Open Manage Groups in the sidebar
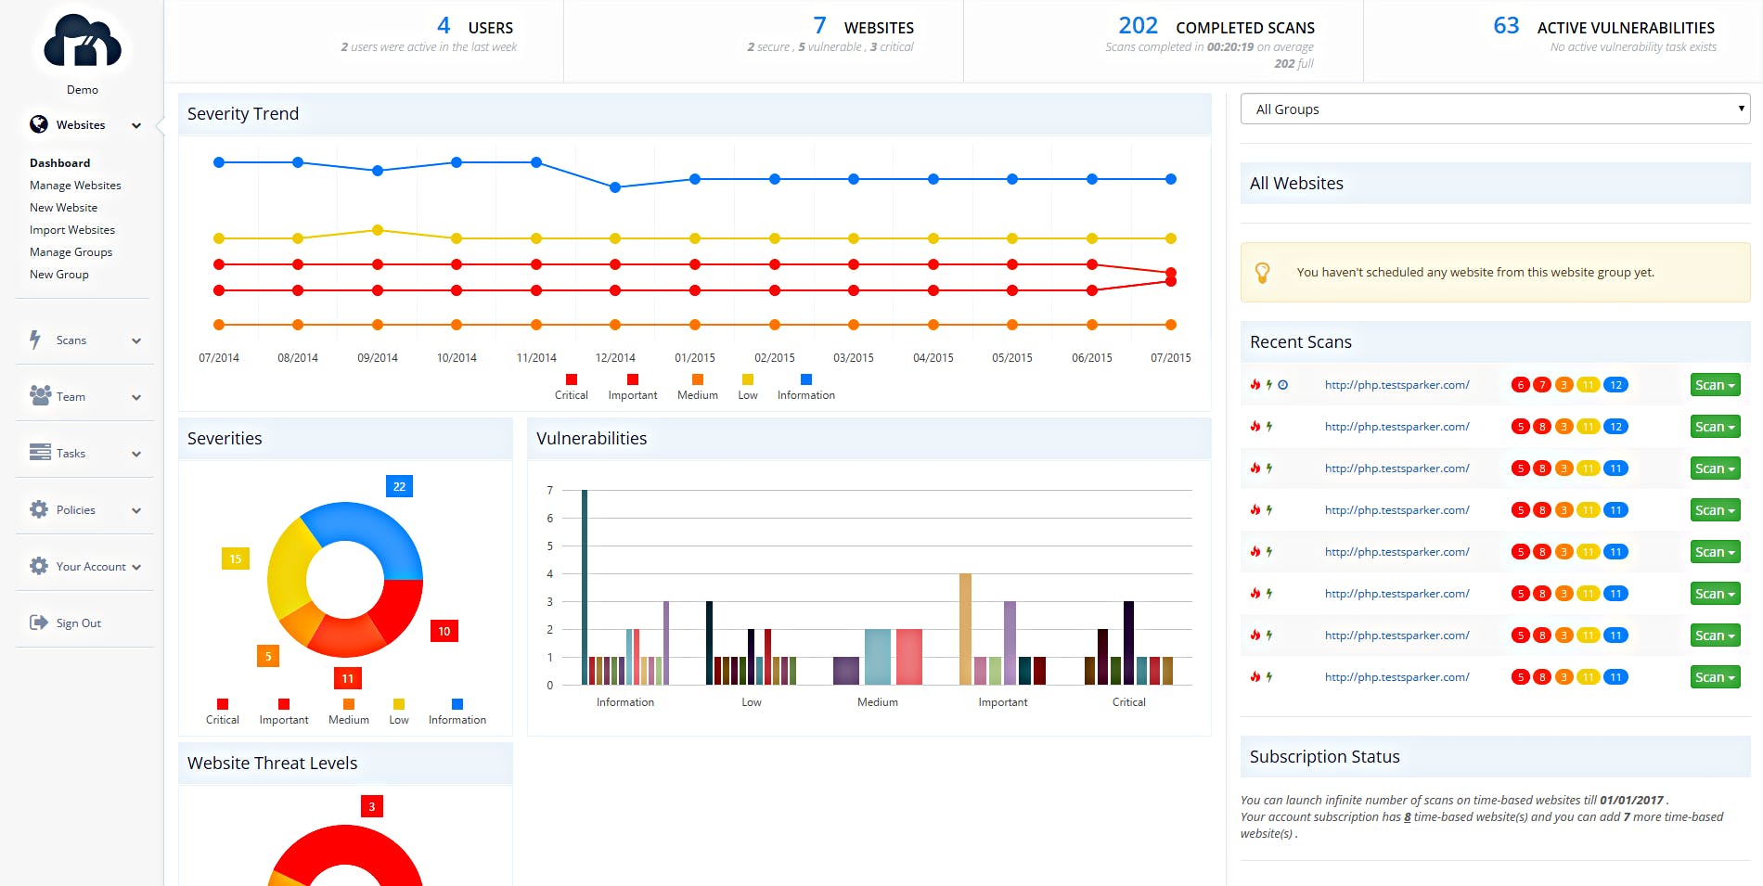Screen dimensions: 1763x886 click(71, 251)
